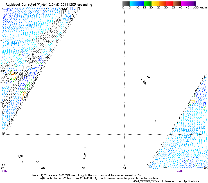Viewport: 208px width, 183px height.
Task: Click the '25' label under the color legend
Action: tap(159, 8)
